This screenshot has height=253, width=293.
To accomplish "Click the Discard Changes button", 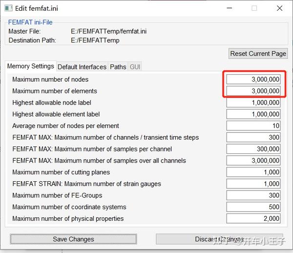I will (x=220, y=239).
